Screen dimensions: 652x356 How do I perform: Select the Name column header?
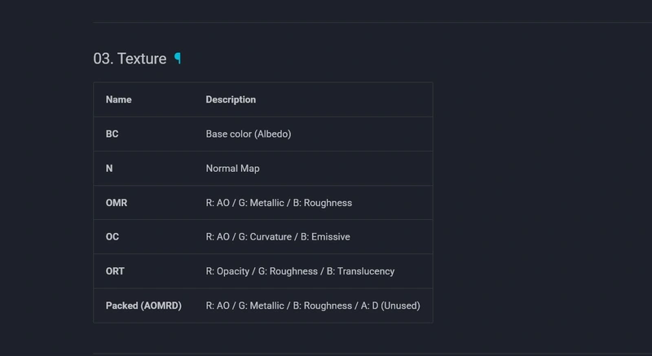(x=118, y=99)
